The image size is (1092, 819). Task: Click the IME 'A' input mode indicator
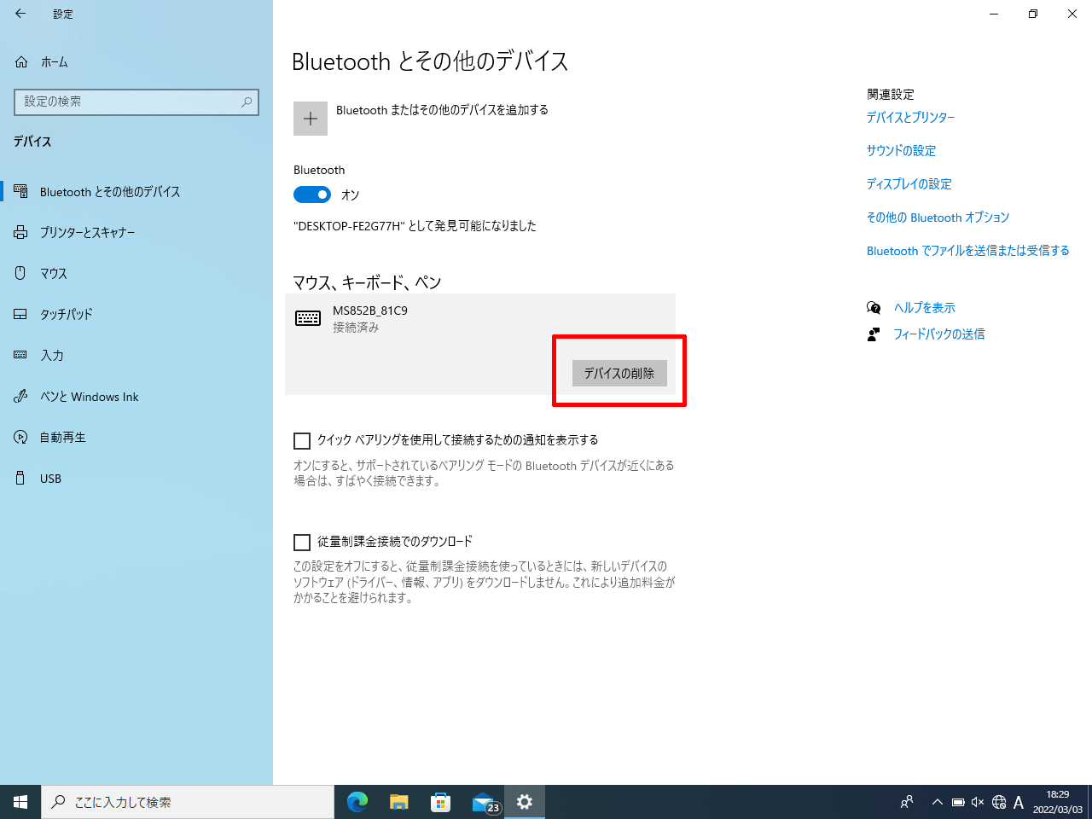pyautogui.click(x=1019, y=802)
